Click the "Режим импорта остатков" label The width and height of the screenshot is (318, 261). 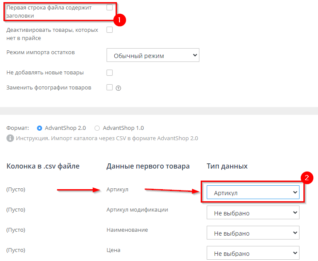pos(40,52)
